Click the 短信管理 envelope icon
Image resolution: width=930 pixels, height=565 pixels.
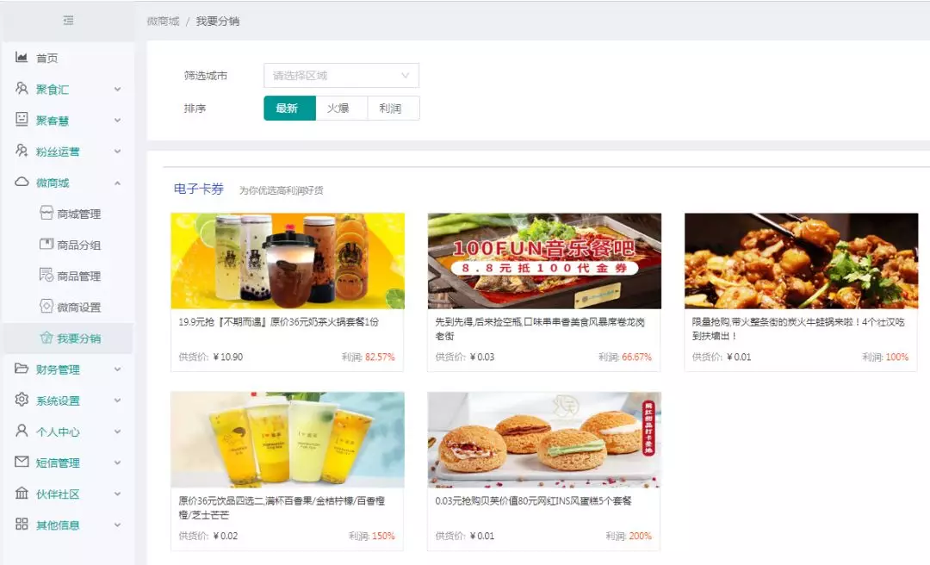pyautogui.click(x=22, y=462)
